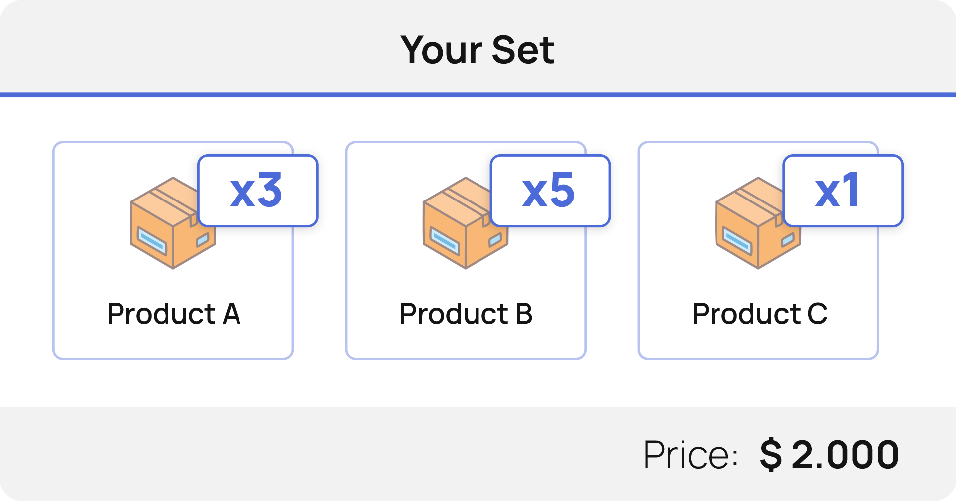Click the "Product A" name label

click(x=173, y=314)
